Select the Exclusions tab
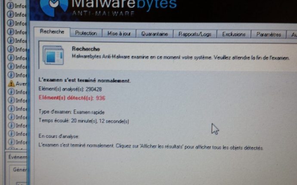The height and width of the screenshot is (185, 297). 234,34
